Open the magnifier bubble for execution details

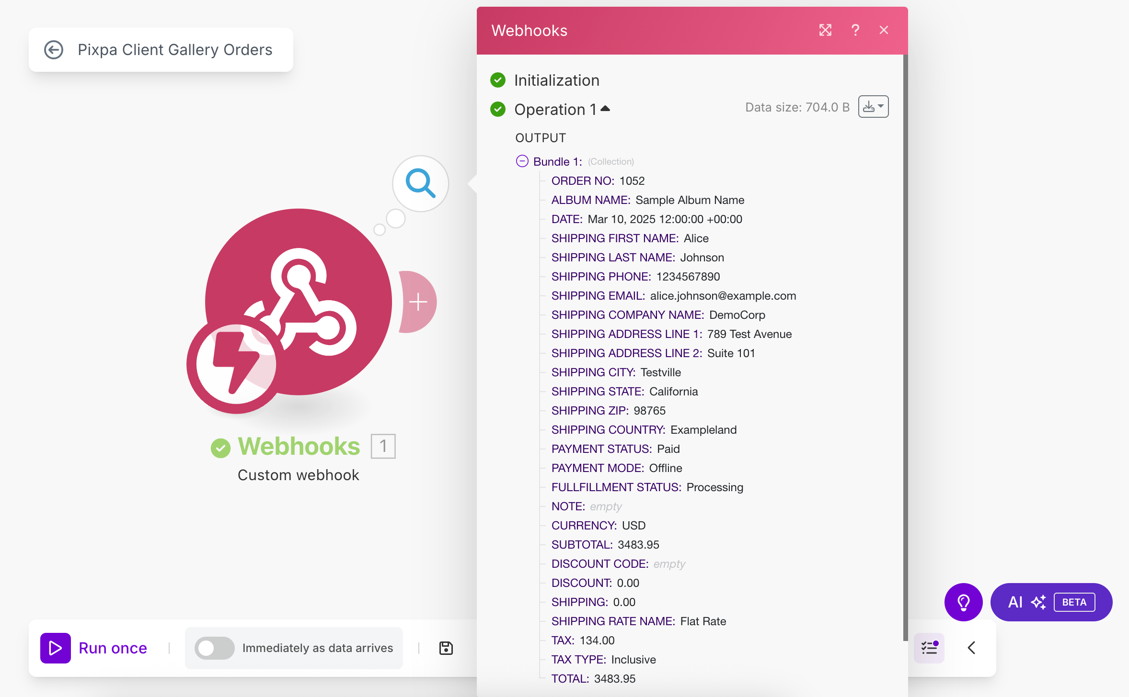pyautogui.click(x=420, y=183)
